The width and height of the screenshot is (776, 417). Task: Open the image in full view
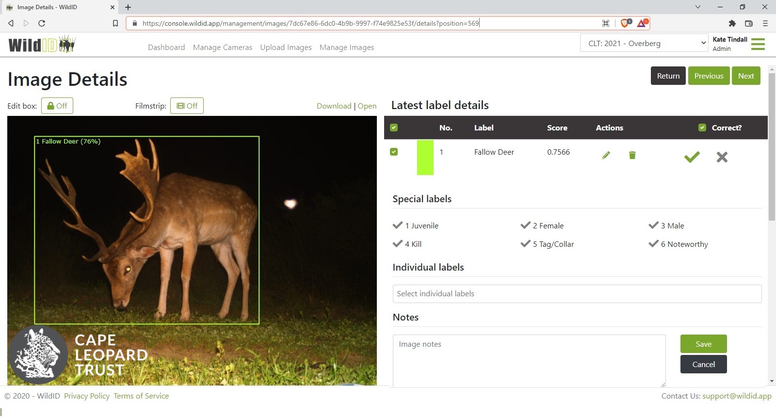(x=367, y=106)
